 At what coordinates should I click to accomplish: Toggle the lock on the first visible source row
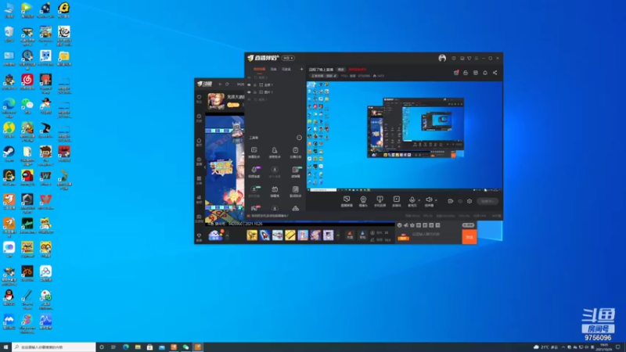coord(255,85)
